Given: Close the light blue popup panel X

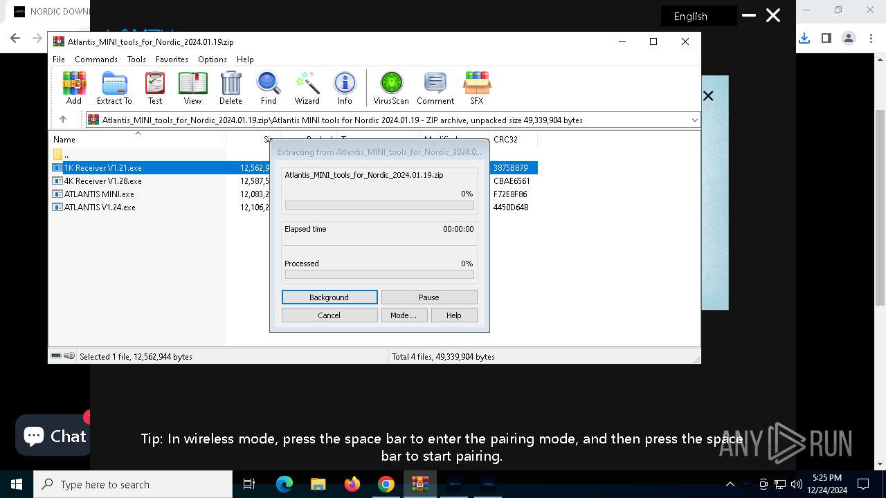Looking at the screenshot, I should tap(708, 96).
